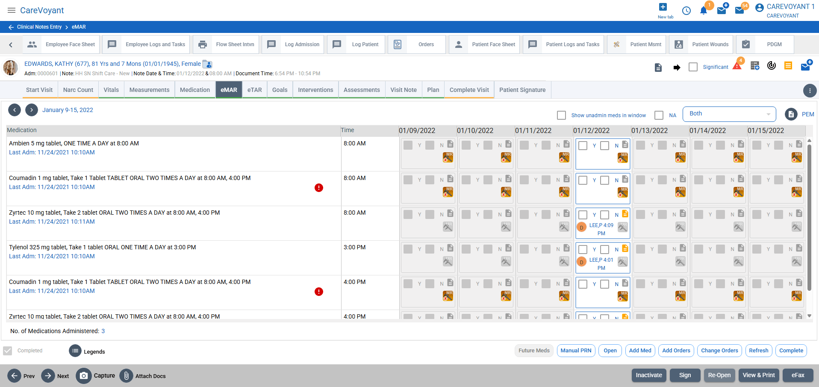
Task: Enable Show unadmin meds in window
Action: pos(561,115)
